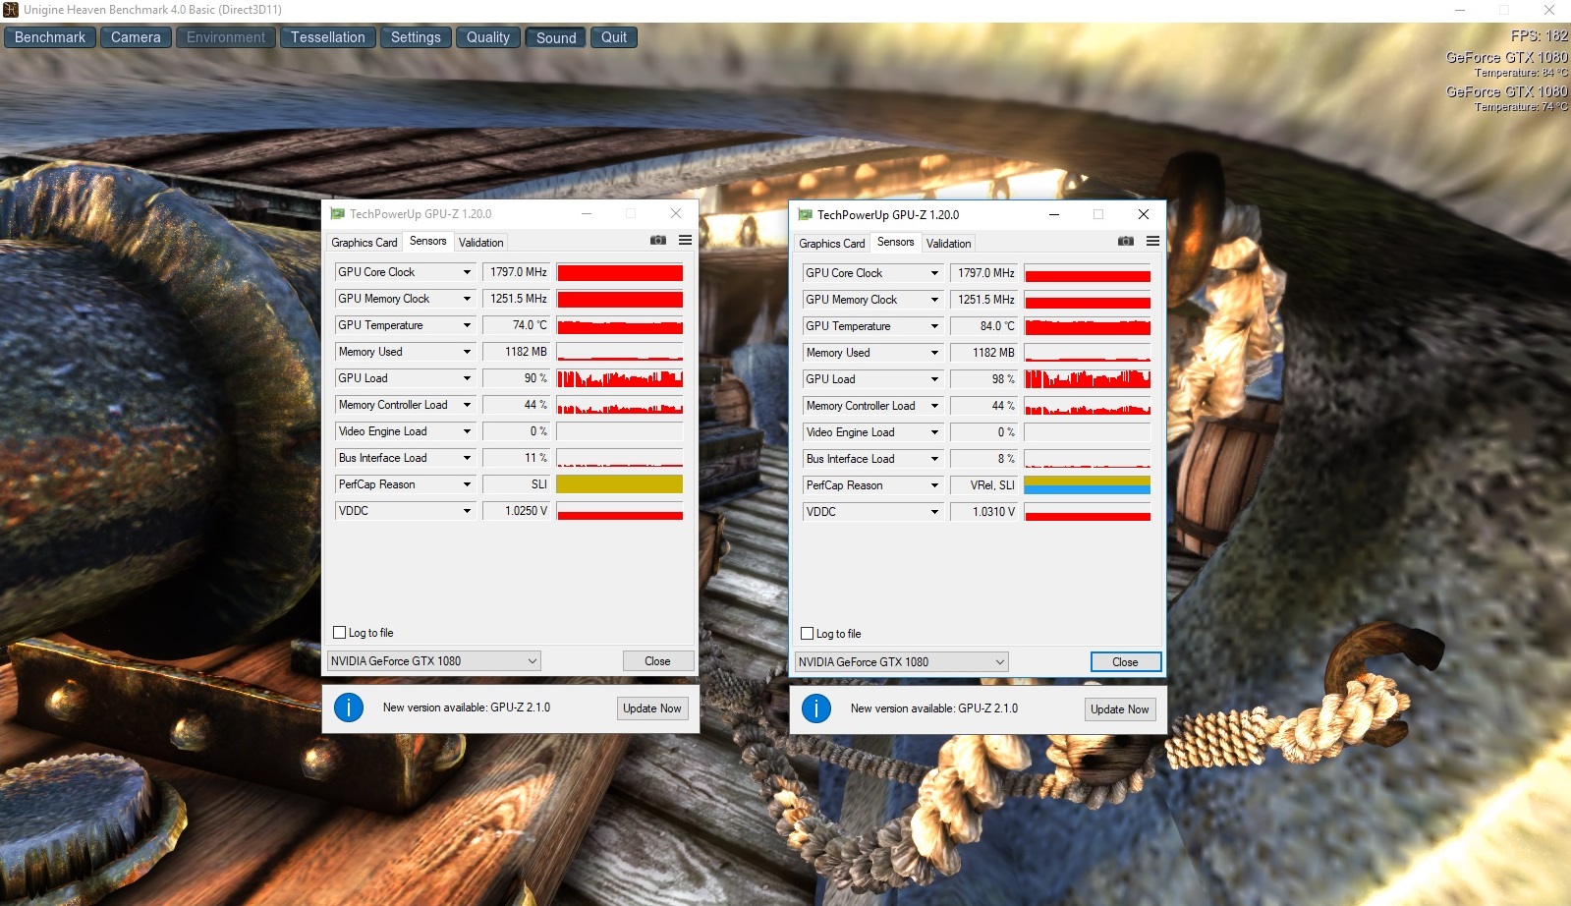Switch to Graphics Card tab in left GPU-Z window
1571x906 pixels.
click(365, 243)
